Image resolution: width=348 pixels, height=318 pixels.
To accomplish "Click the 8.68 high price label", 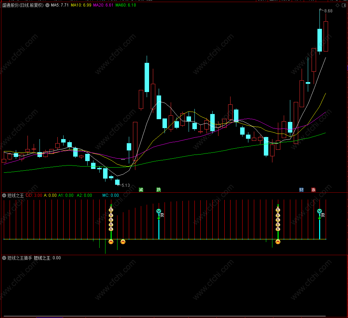I will tap(328, 11).
